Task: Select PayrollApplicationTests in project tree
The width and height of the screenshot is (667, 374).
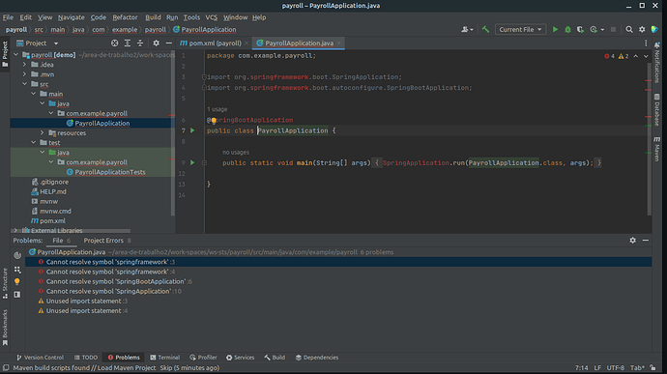Action: (110, 172)
